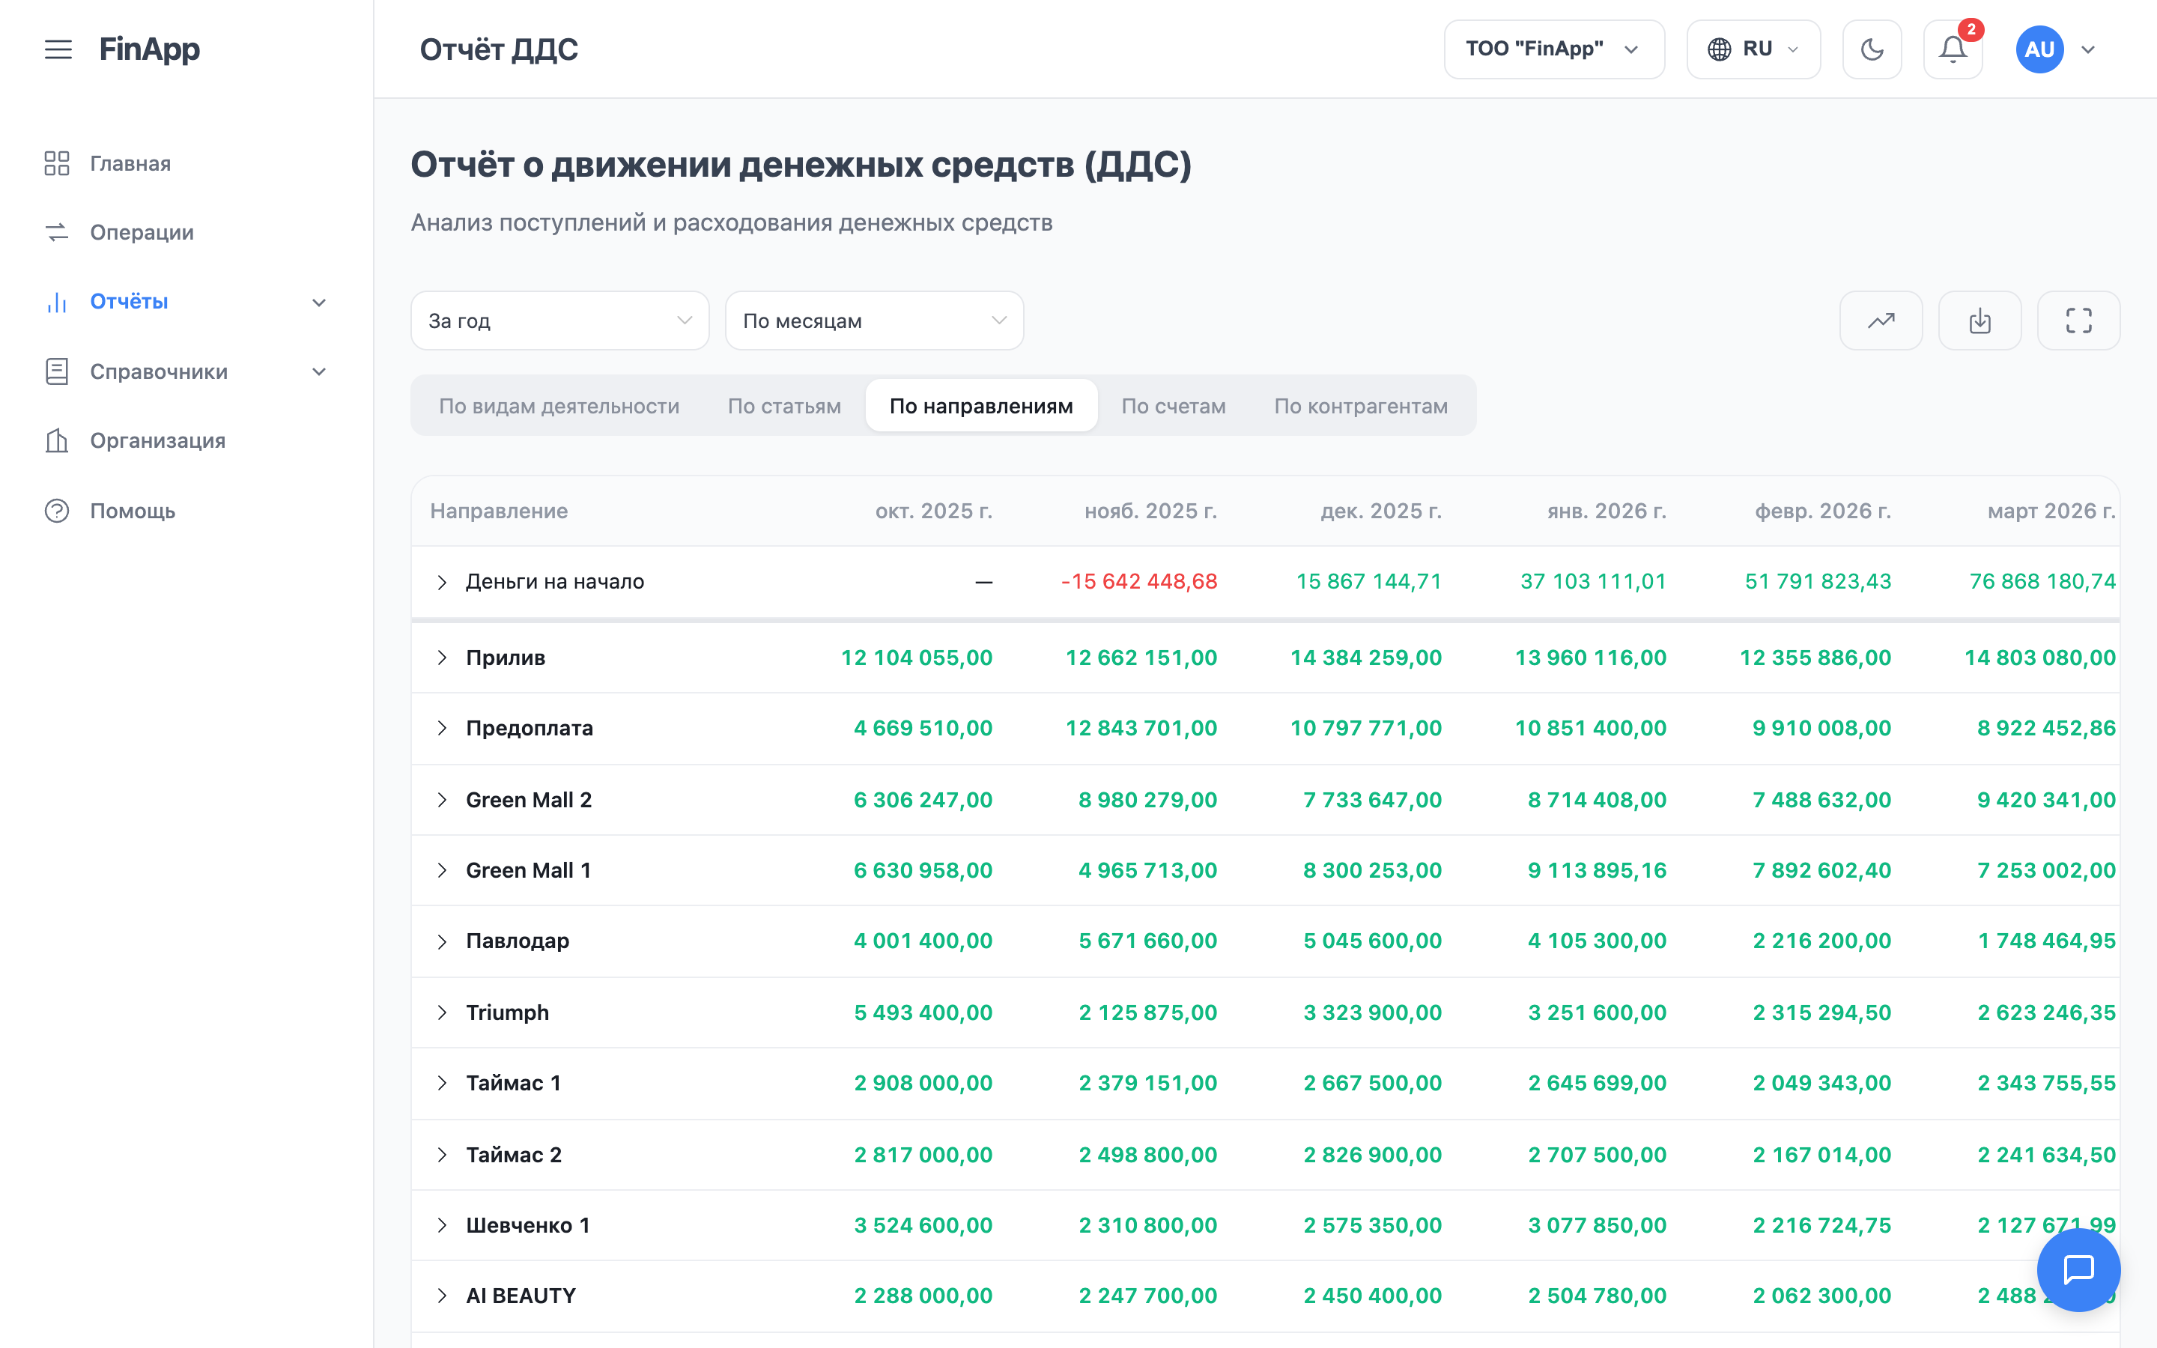This screenshot has width=2157, height=1348.
Task: Select Отчёты in the sidebar
Action: 130,301
